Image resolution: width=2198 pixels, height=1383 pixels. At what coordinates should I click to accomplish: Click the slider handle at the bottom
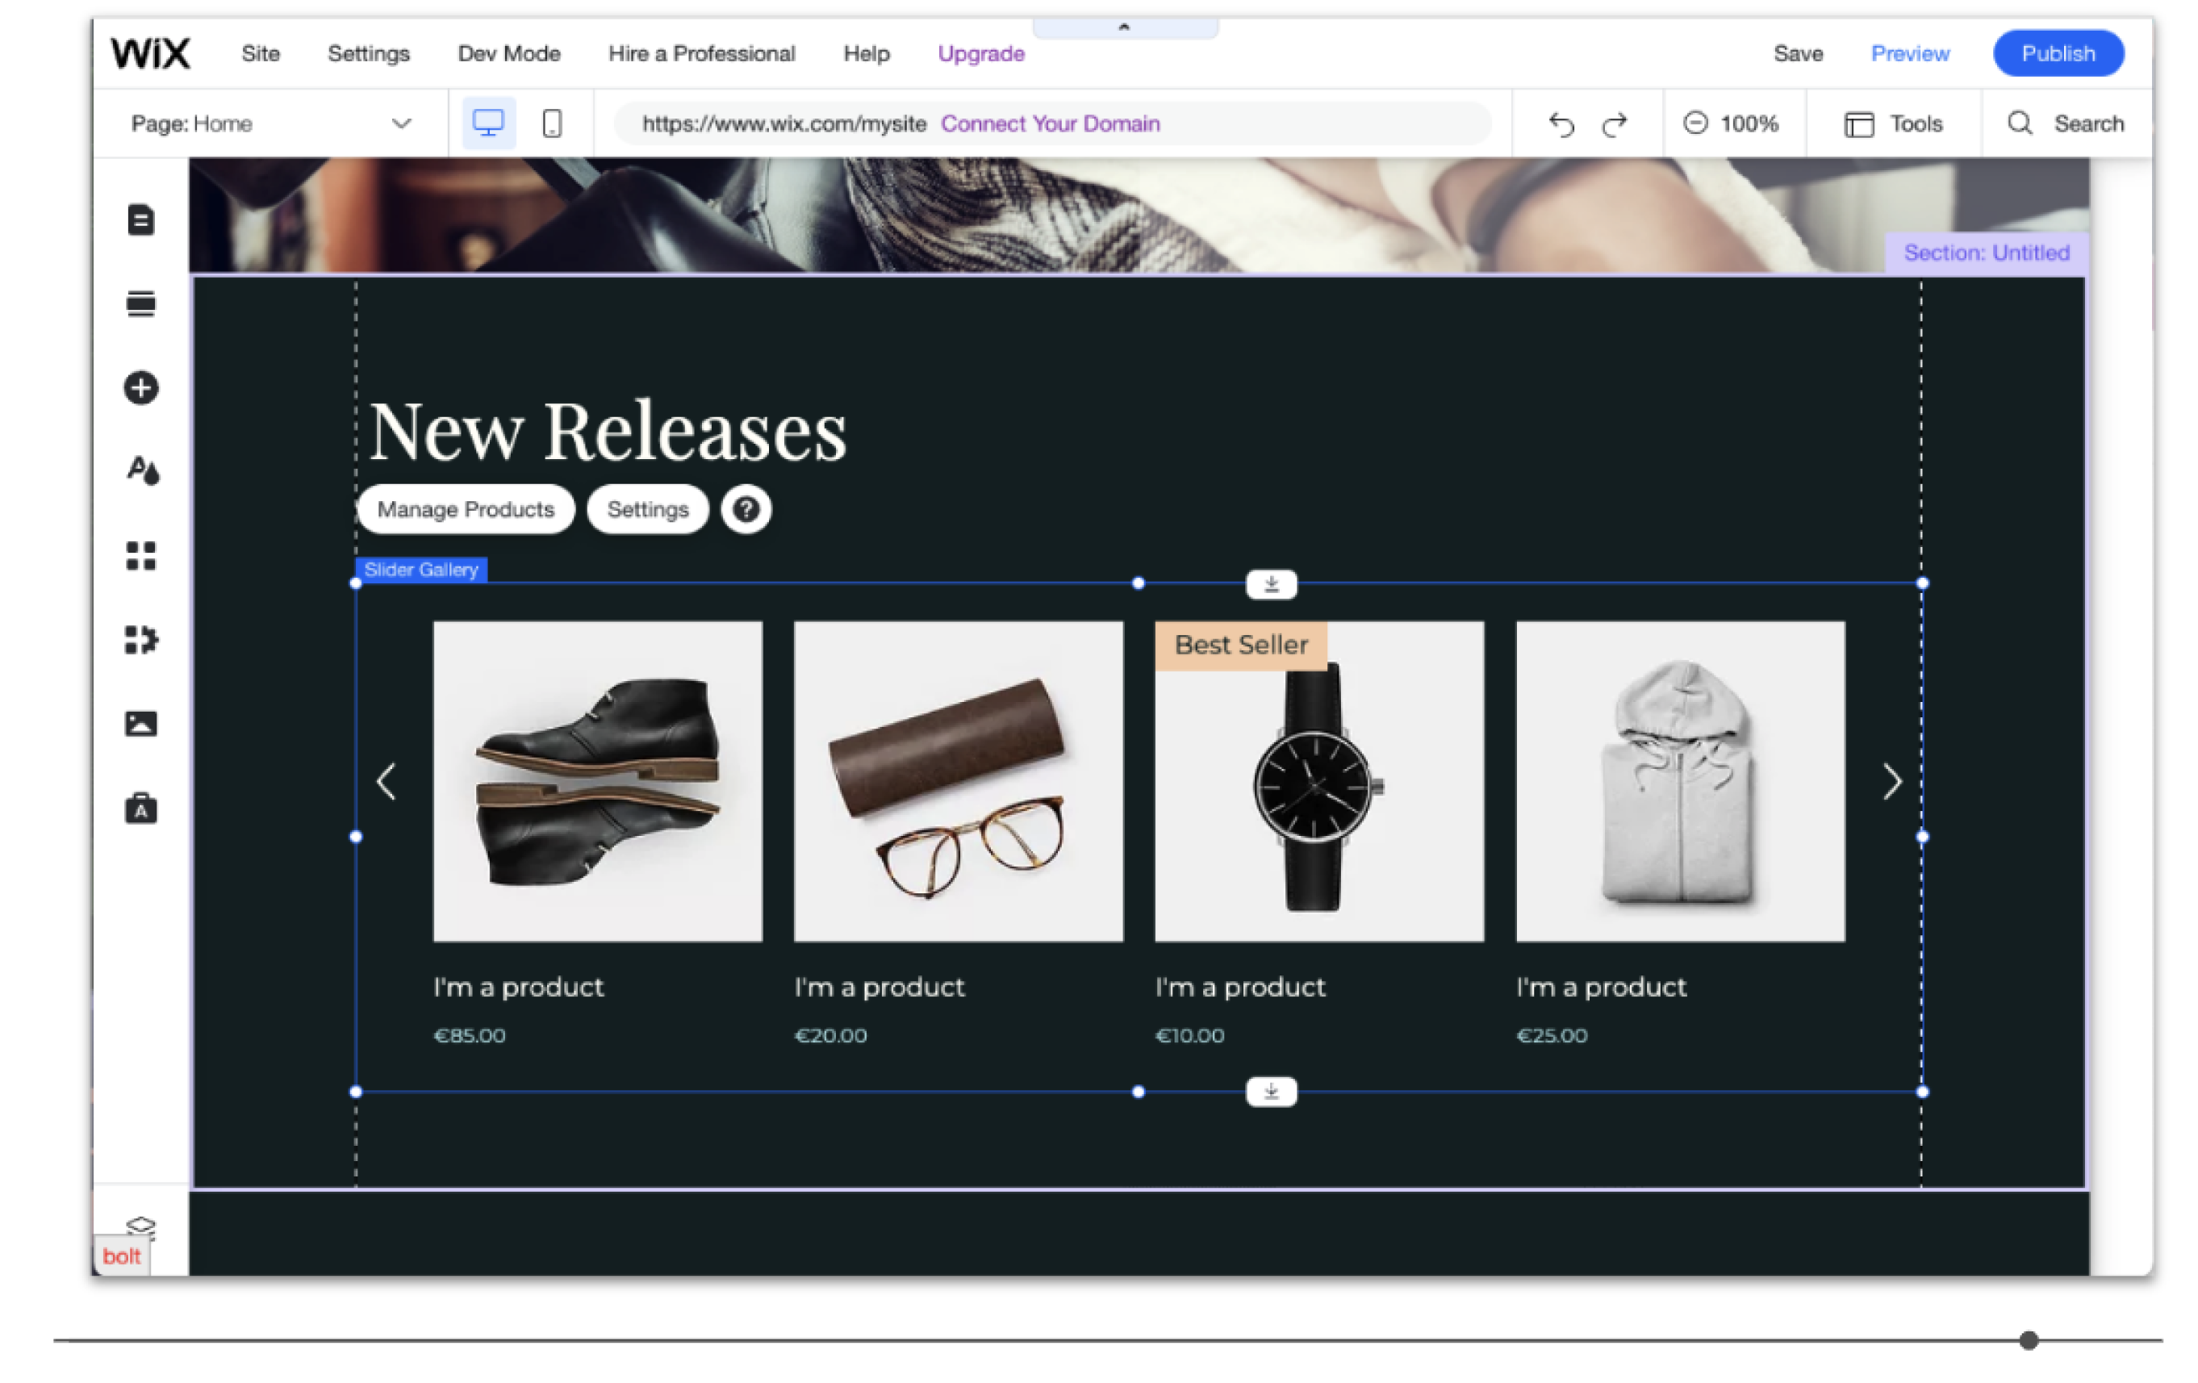coord(2029,1340)
